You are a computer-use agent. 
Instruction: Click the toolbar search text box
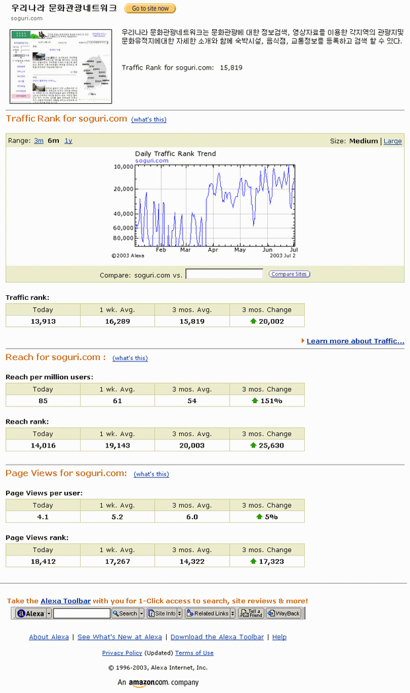(x=81, y=614)
